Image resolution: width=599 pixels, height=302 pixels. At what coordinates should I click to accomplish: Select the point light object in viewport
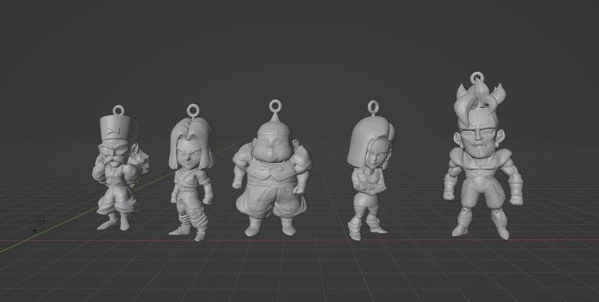pyautogui.click(x=39, y=221)
